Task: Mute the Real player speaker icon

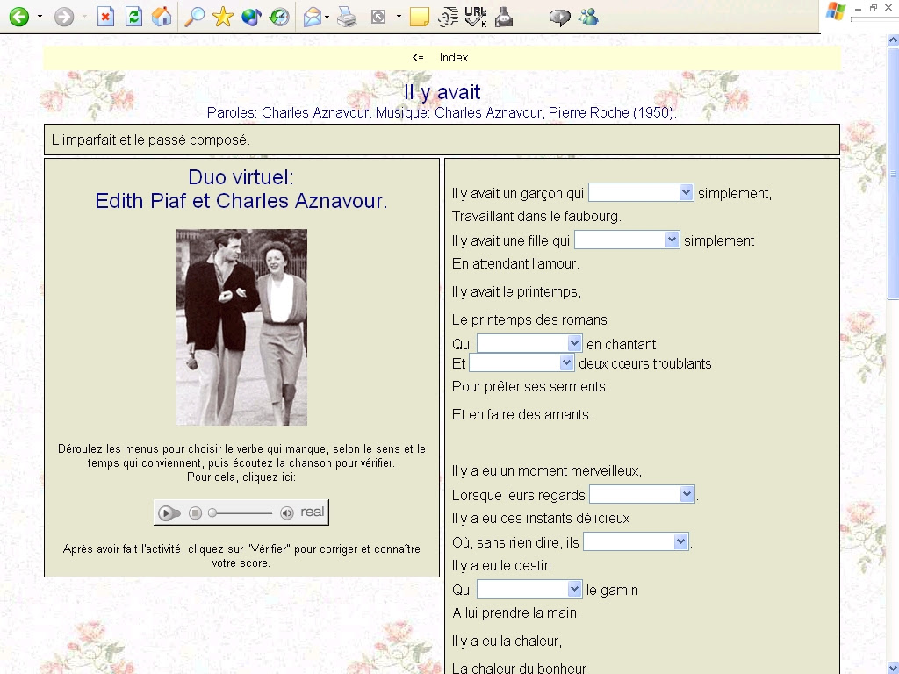Action: (287, 513)
